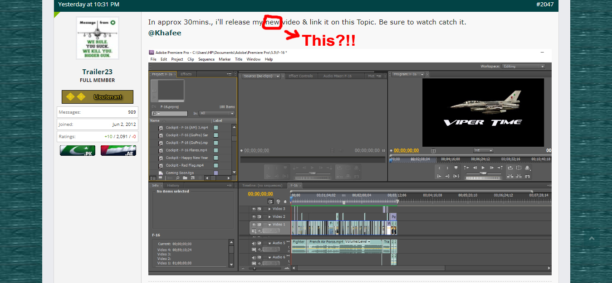The image size is (612, 283).
Task: Switch Project panel to List view
Action: click(x=153, y=178)
